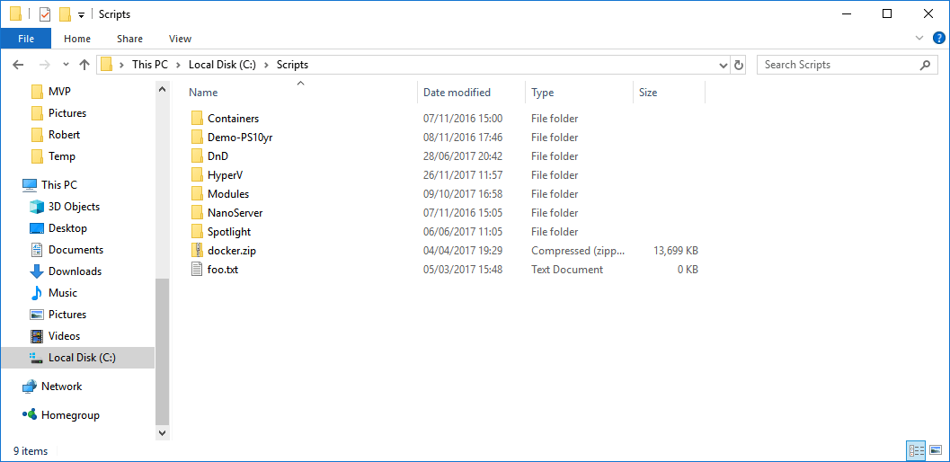
Task: Click the folder icon in address bar
Action: point(107,65)
